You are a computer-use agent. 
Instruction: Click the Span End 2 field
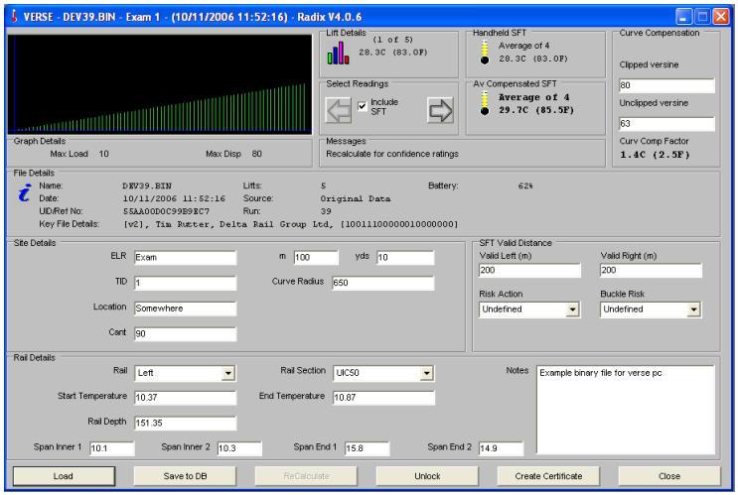(501, 448)
